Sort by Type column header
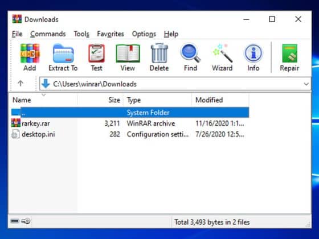 pos(157,100)
